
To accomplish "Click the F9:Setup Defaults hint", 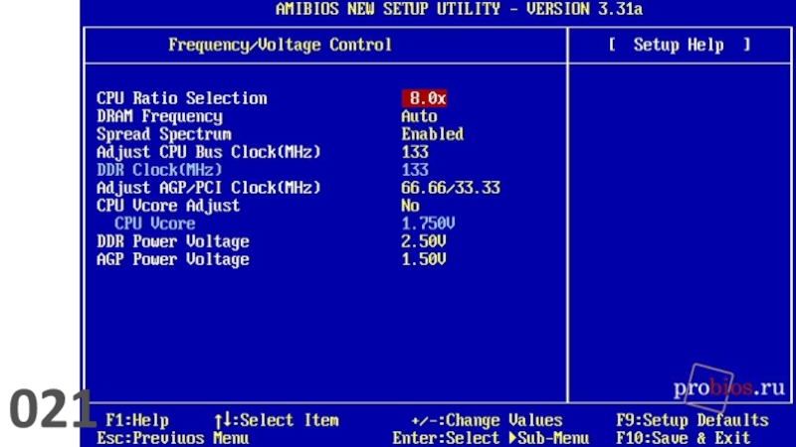I will [x=693, y=420].
